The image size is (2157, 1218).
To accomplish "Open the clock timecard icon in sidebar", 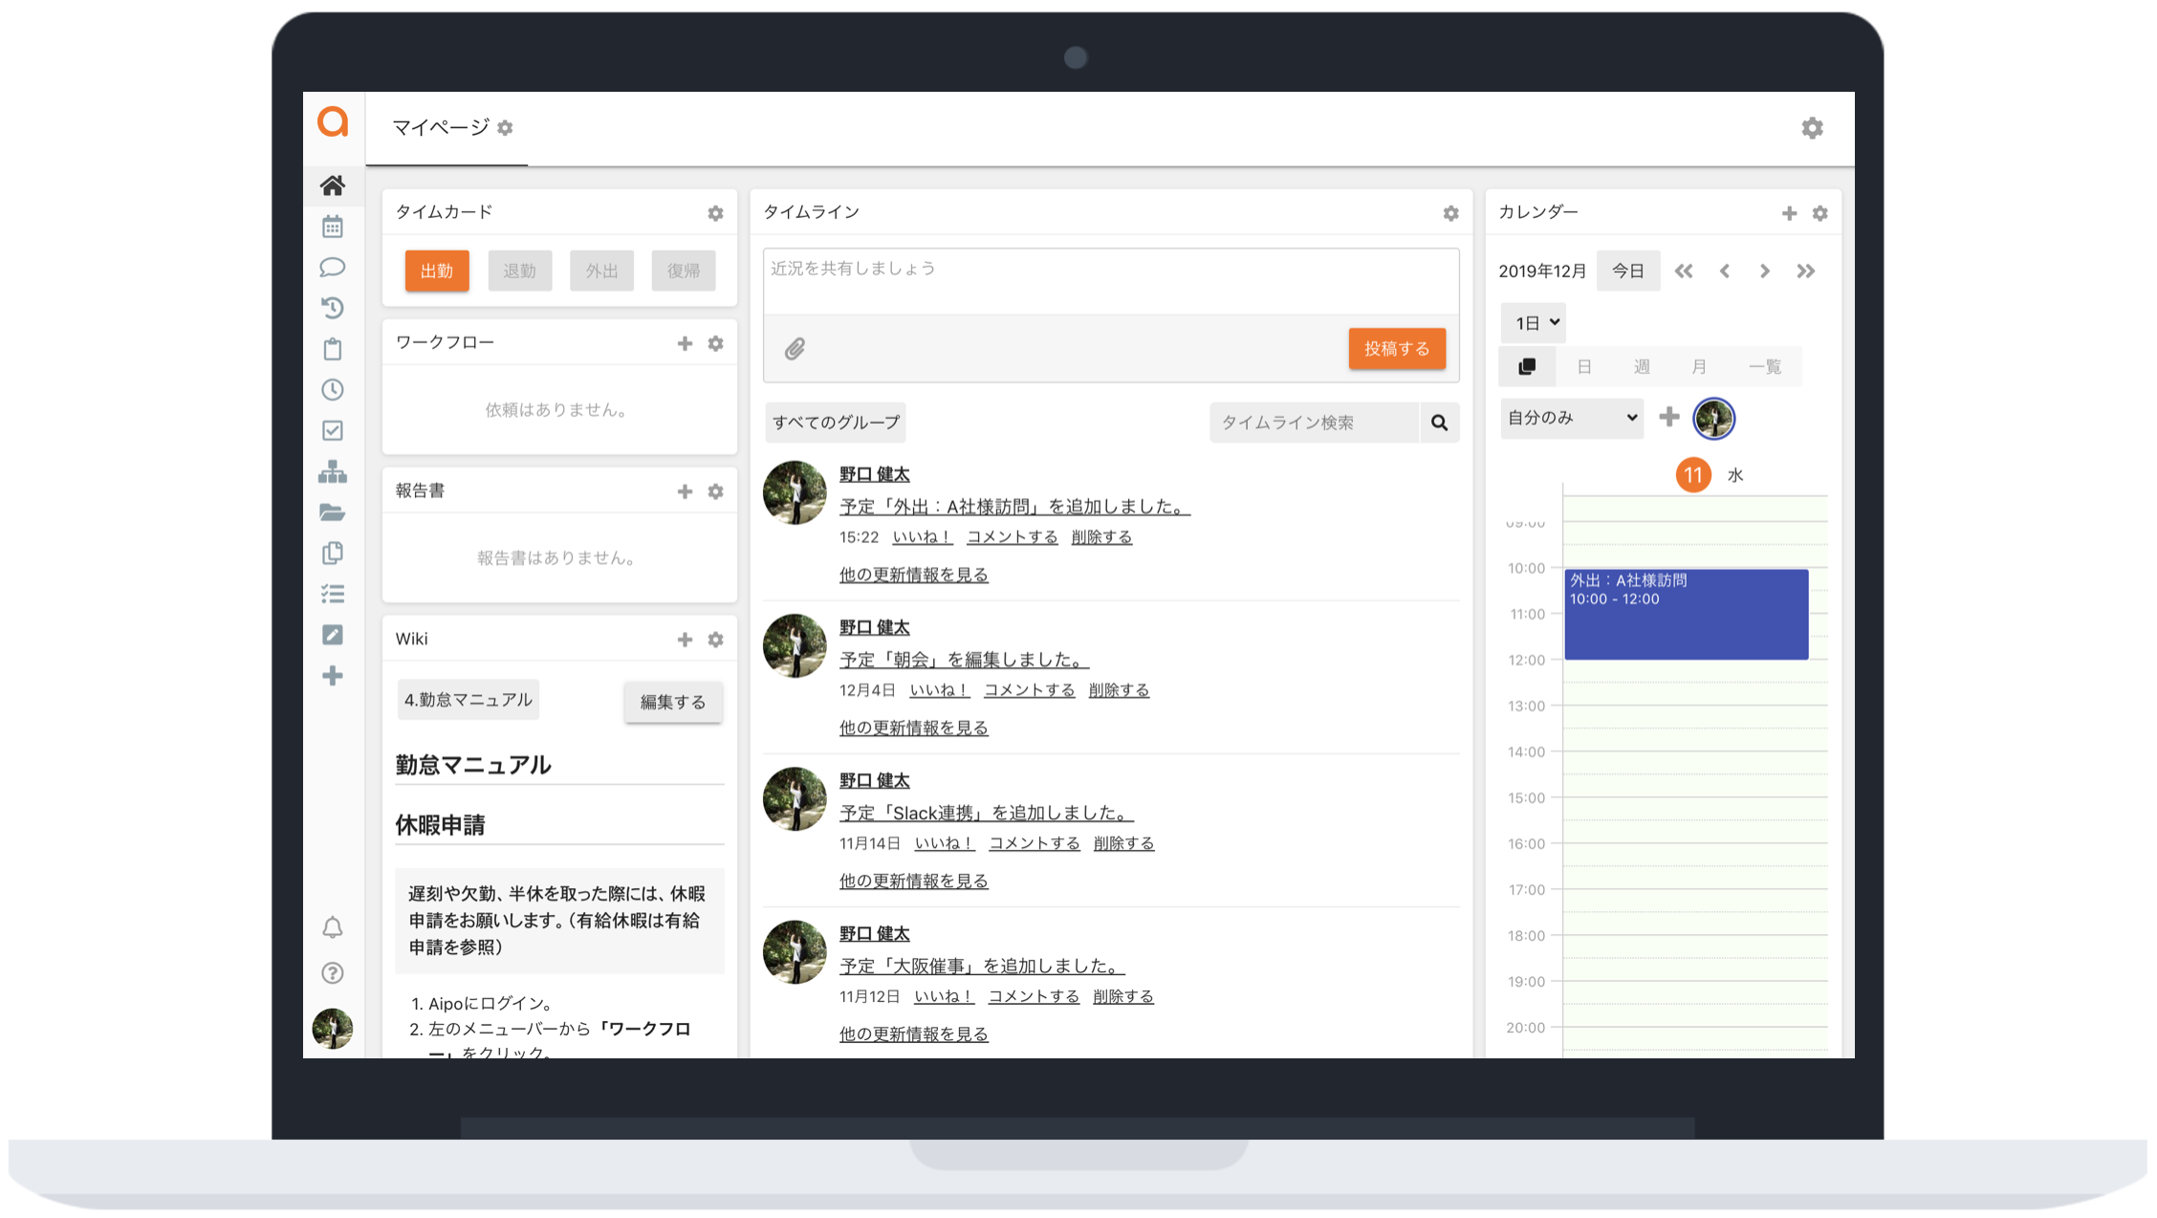I will tap(332, 390).
